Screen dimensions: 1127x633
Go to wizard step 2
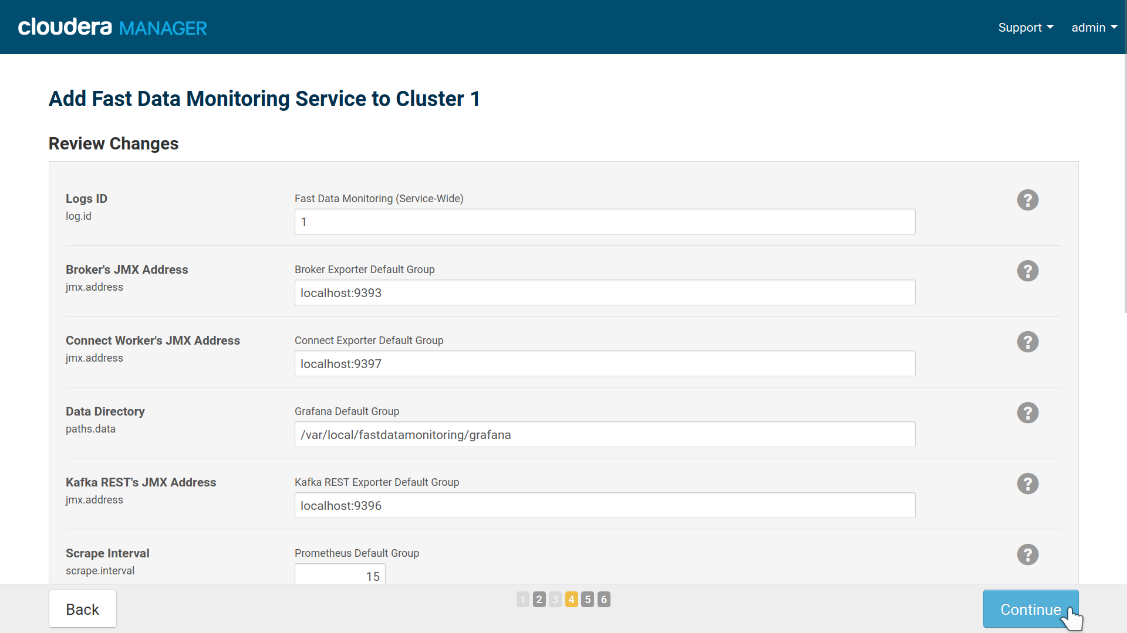click(x=539, y=599)
